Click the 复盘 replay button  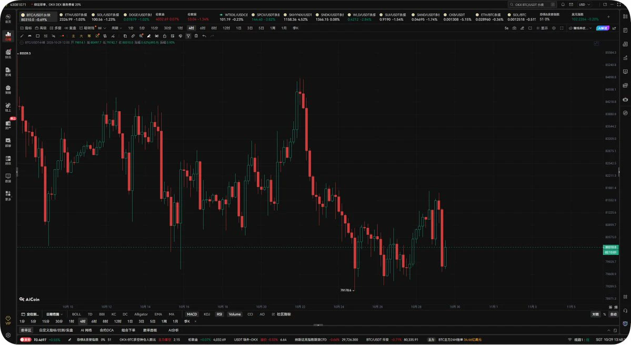70,28
